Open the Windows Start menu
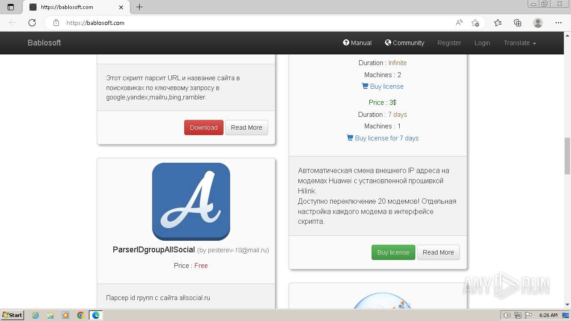 point(12,315)
